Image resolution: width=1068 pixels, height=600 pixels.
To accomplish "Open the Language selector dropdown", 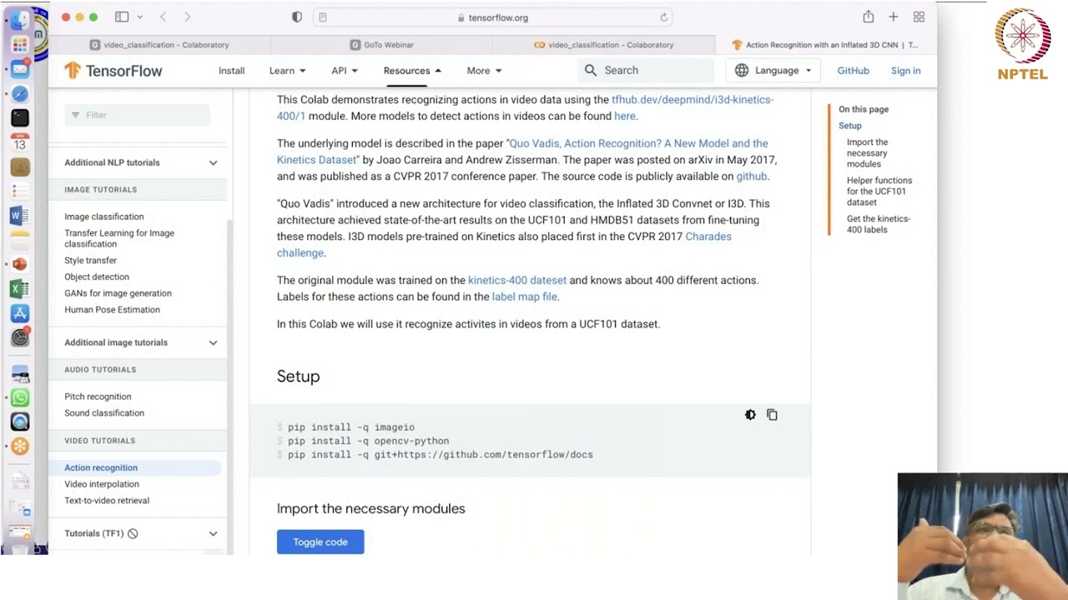I will click(x=773, y=71).
